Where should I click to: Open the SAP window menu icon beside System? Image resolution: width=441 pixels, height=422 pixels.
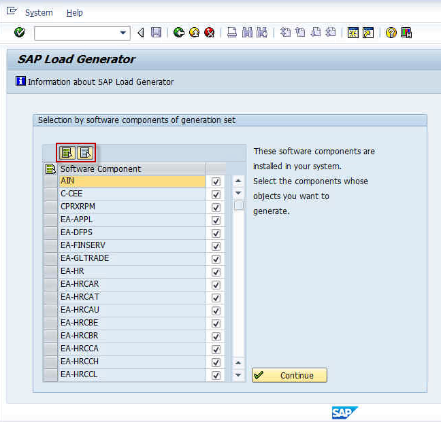coord(12,12)
